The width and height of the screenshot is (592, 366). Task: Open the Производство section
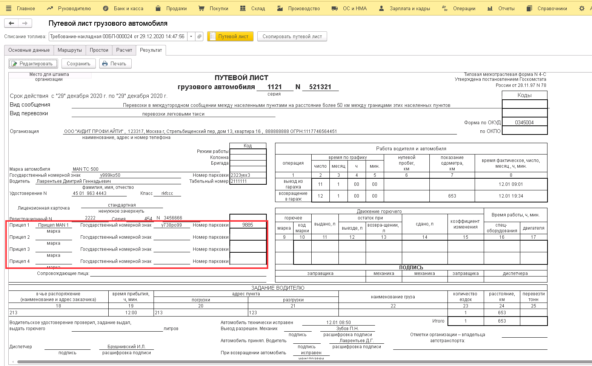click(298, 8)
